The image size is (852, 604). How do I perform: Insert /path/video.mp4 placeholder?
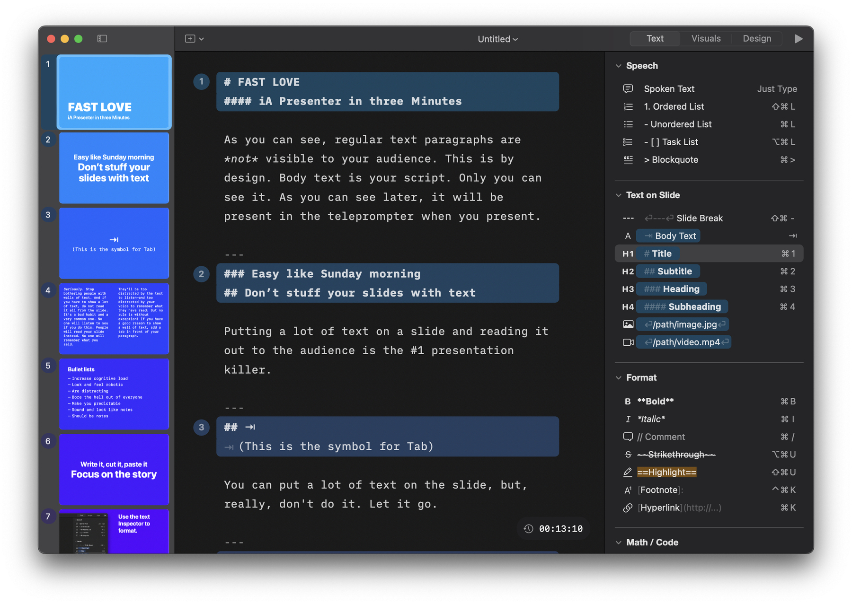tap(683, 342)
